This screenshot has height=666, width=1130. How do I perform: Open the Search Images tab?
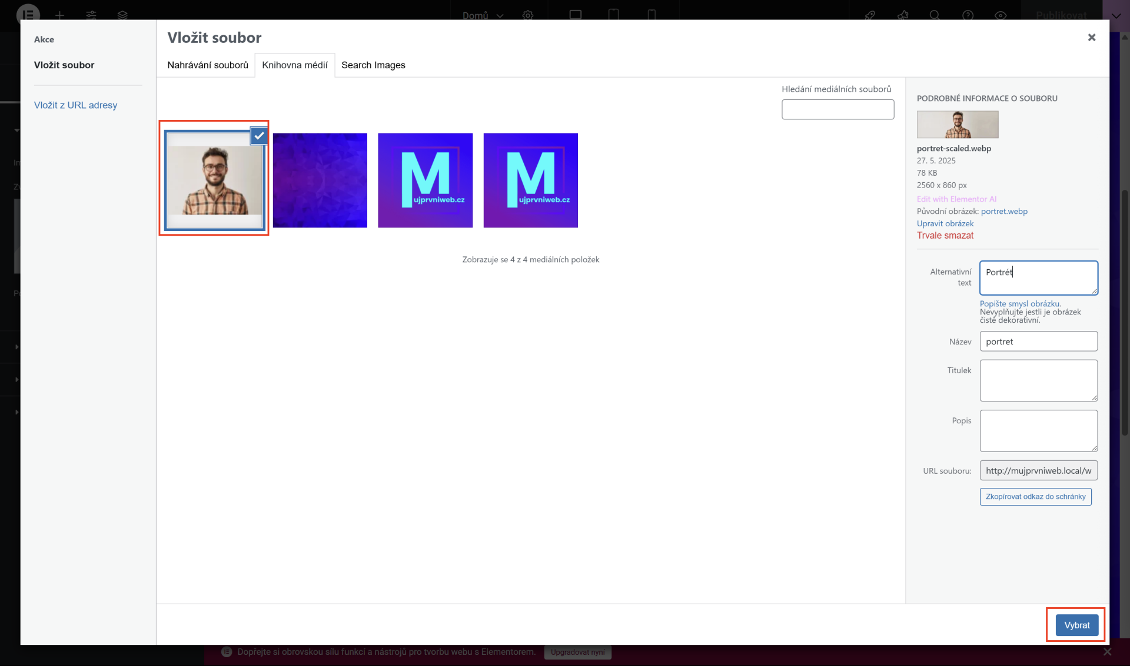[x=373, y=65]
